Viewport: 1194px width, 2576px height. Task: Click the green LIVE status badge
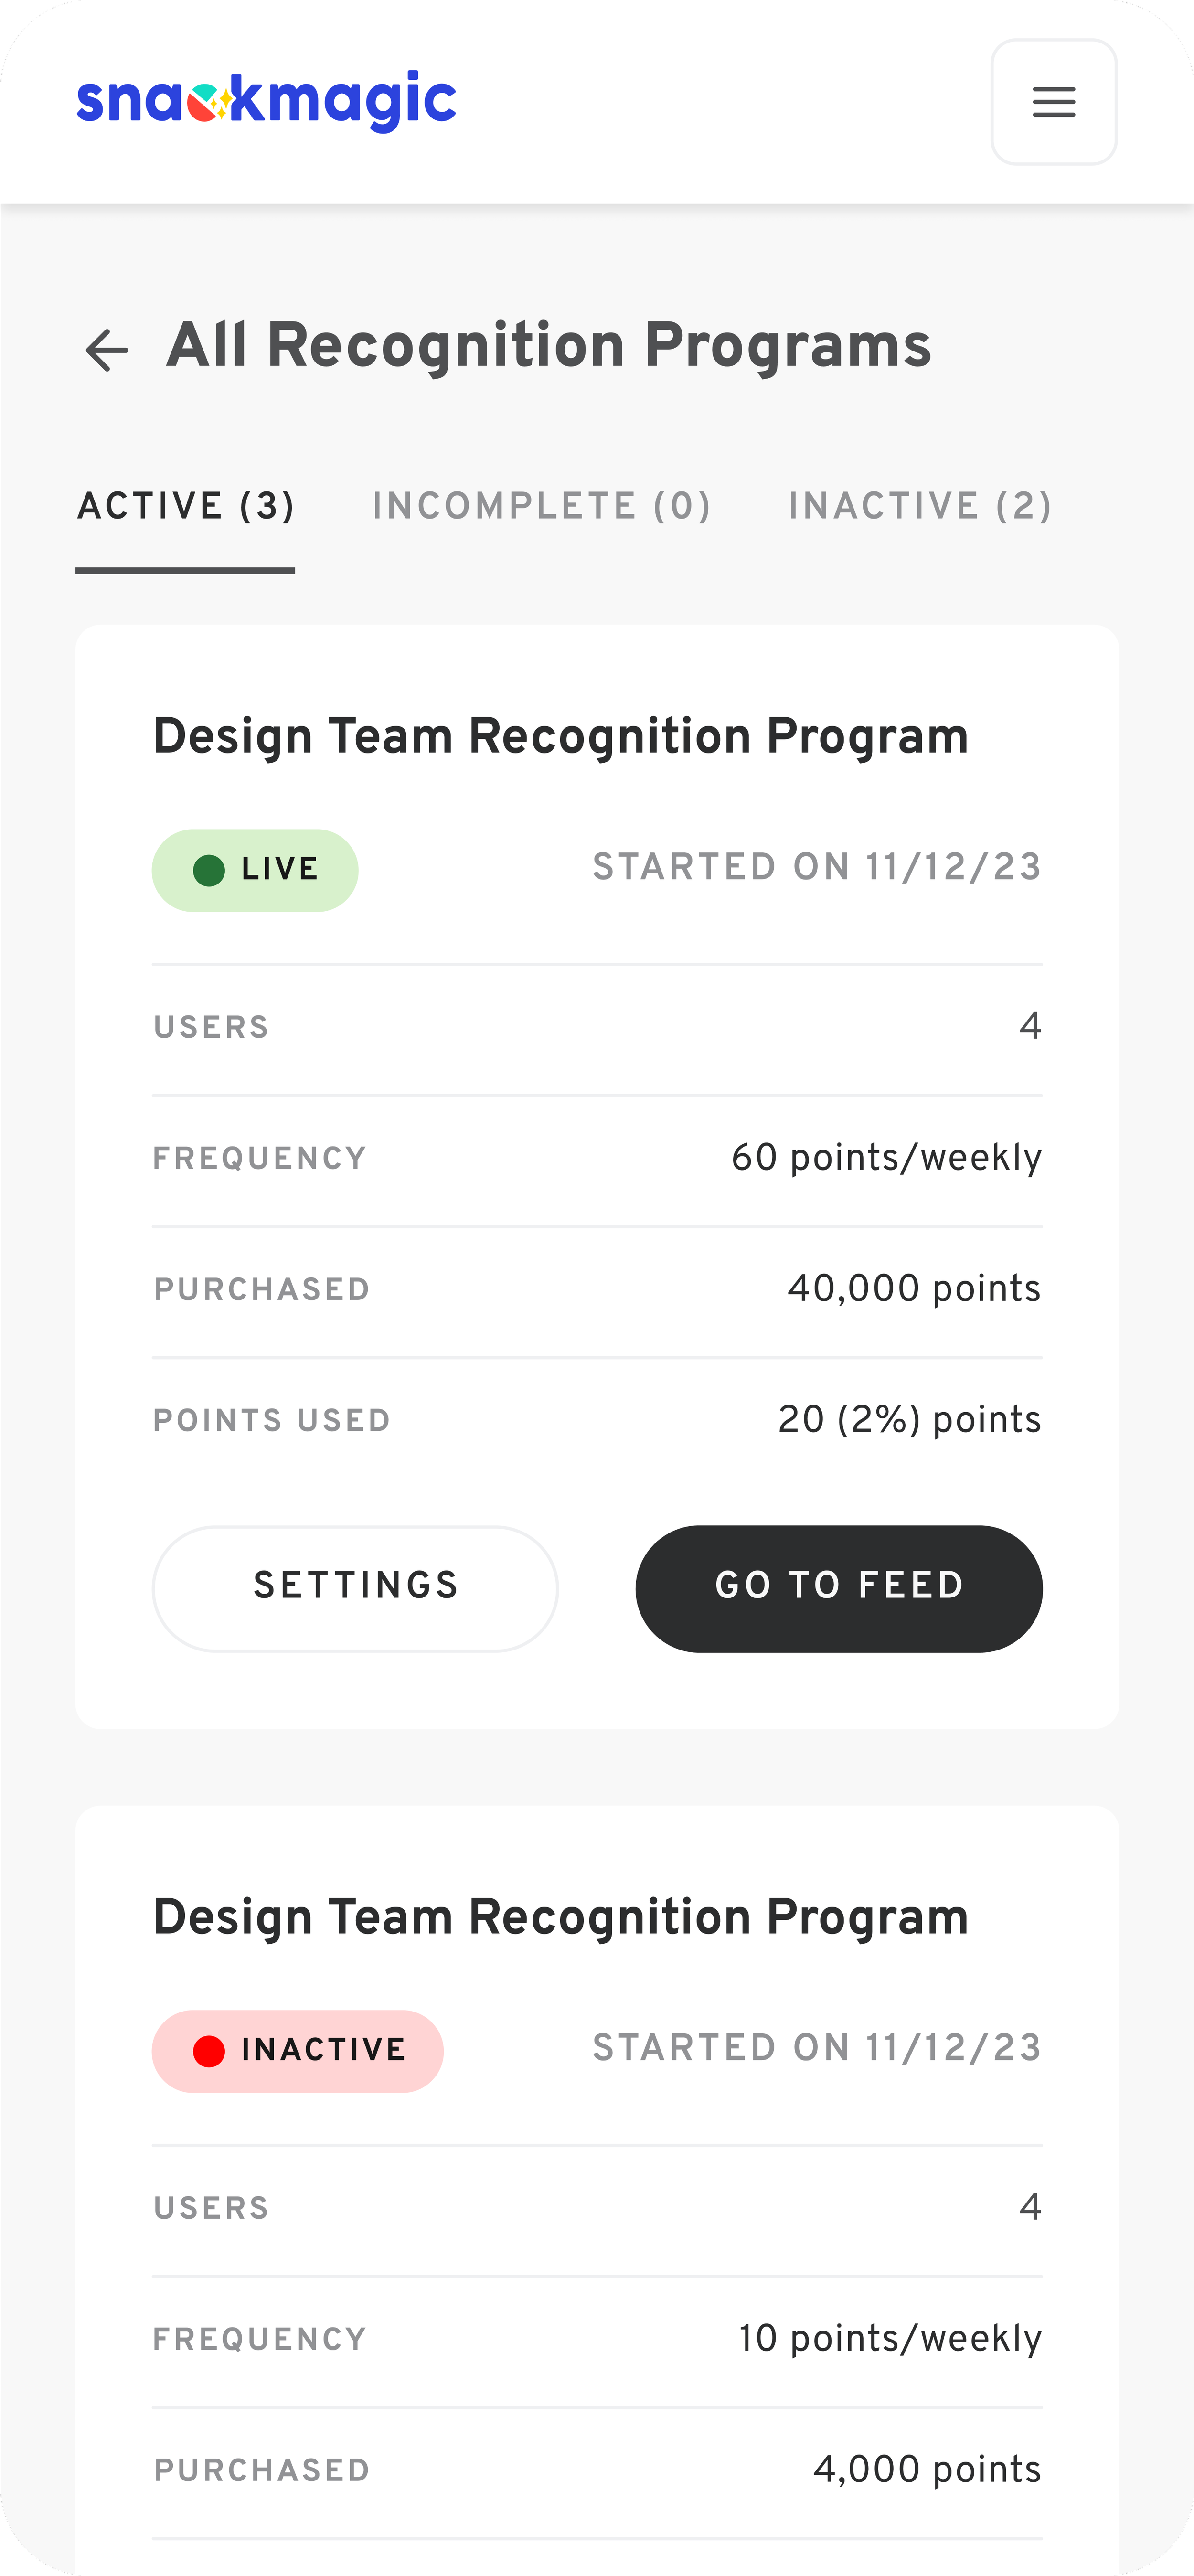255,870
